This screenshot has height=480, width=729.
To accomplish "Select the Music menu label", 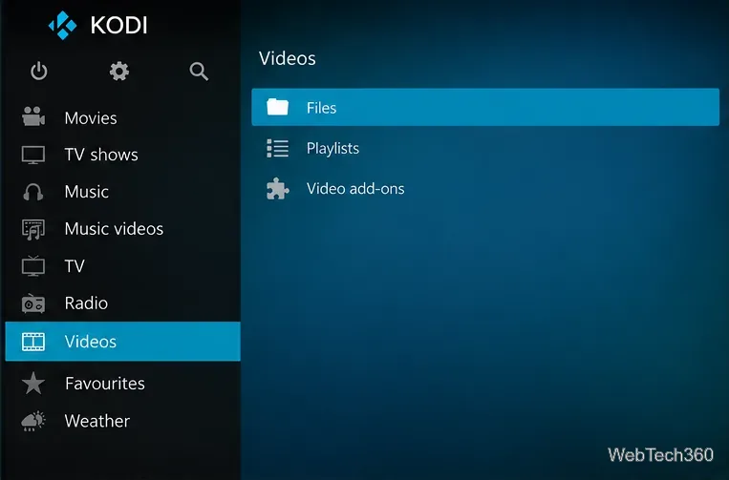I will click(87, 192).
